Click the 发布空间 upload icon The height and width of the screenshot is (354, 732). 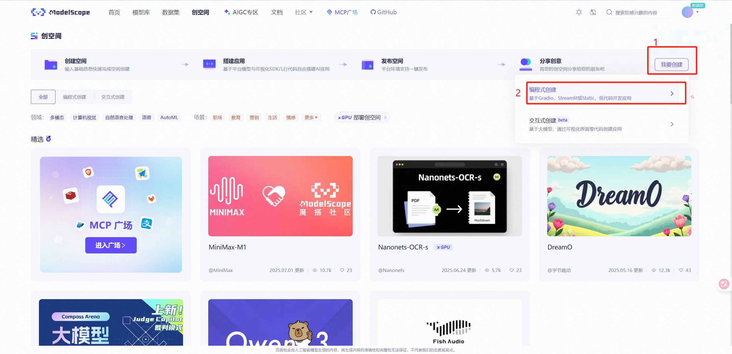pyautogui.click(x=368, y=65)
